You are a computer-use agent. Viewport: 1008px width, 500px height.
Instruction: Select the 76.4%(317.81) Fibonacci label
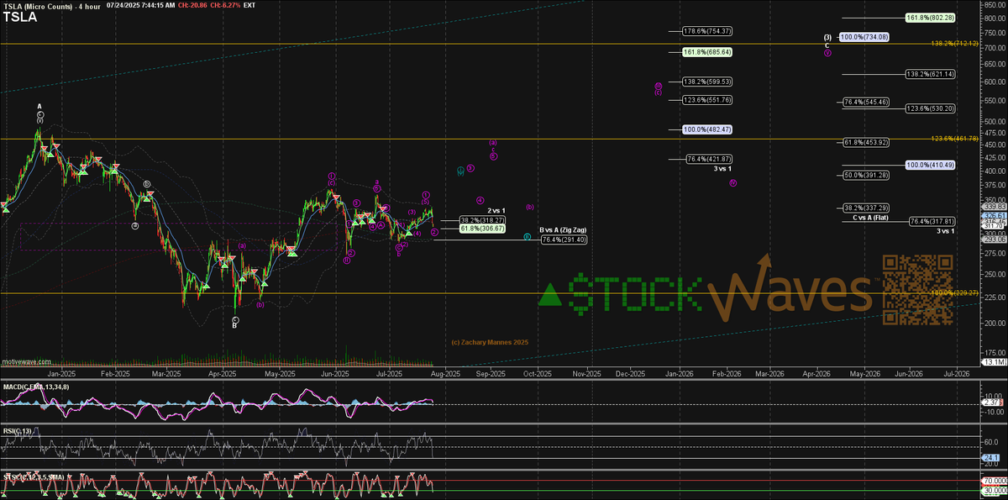click(932, 221)
